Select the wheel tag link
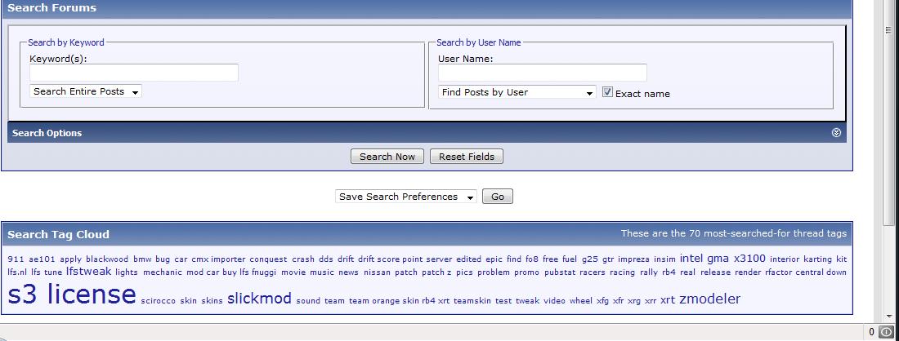899x341 pixels. [580, 300]
